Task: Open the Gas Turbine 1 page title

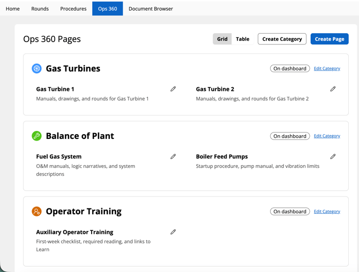Action: click(55, 89)
